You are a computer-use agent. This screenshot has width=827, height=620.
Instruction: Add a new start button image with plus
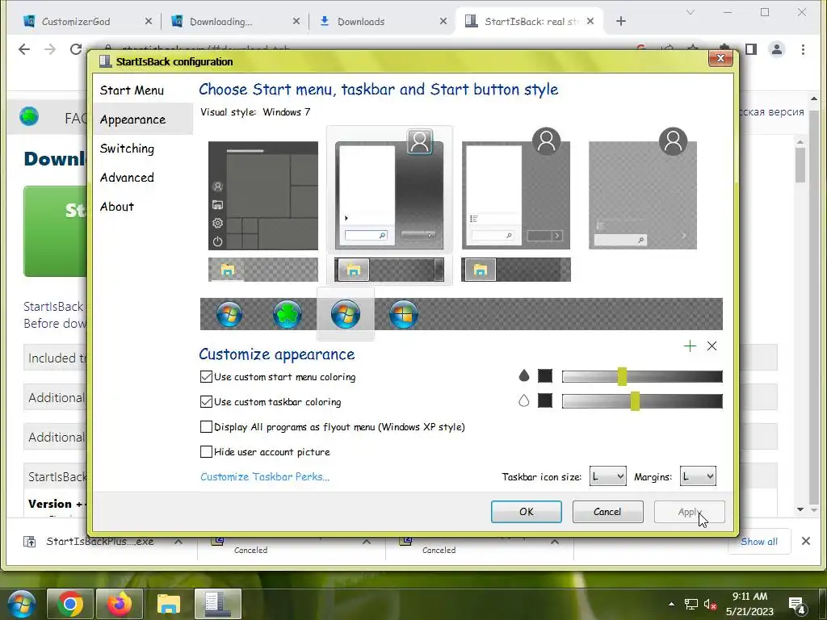pos(690,346)
